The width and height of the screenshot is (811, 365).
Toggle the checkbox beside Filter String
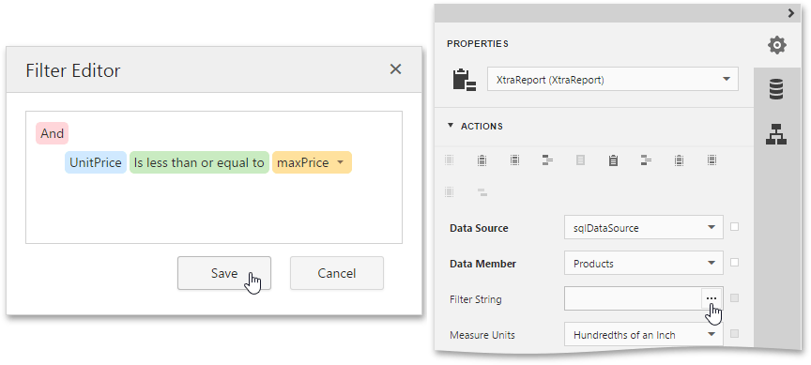click(x=734, y=298)
